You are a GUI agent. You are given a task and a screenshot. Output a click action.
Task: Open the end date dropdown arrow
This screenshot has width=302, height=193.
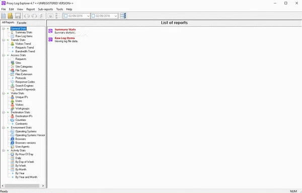tap(116, 16)
